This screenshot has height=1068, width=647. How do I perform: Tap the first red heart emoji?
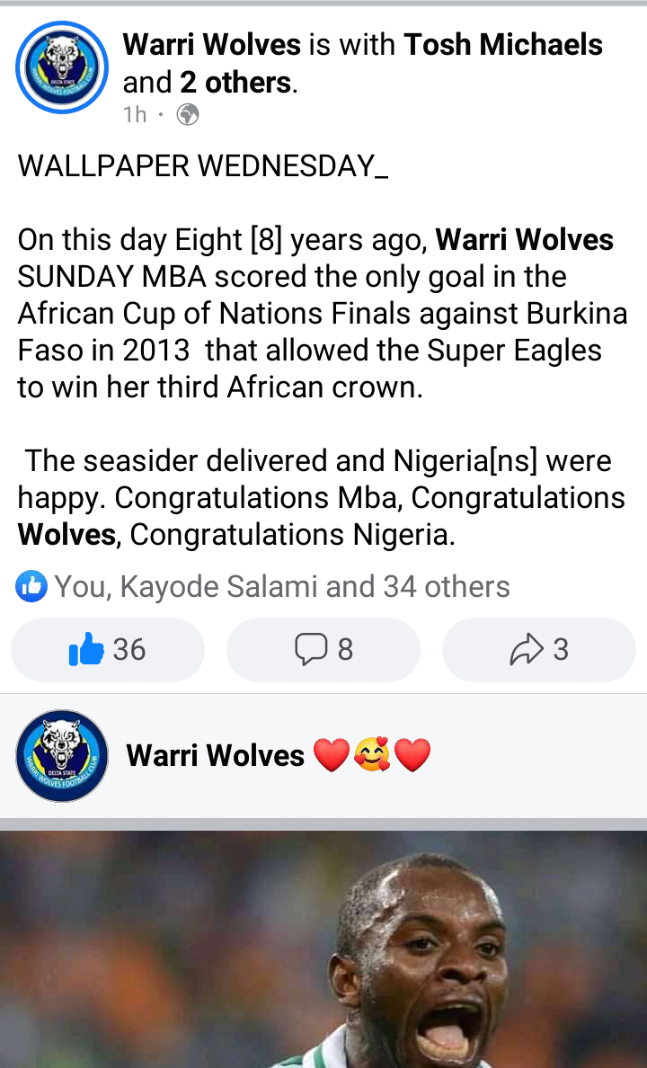(332, 755)
